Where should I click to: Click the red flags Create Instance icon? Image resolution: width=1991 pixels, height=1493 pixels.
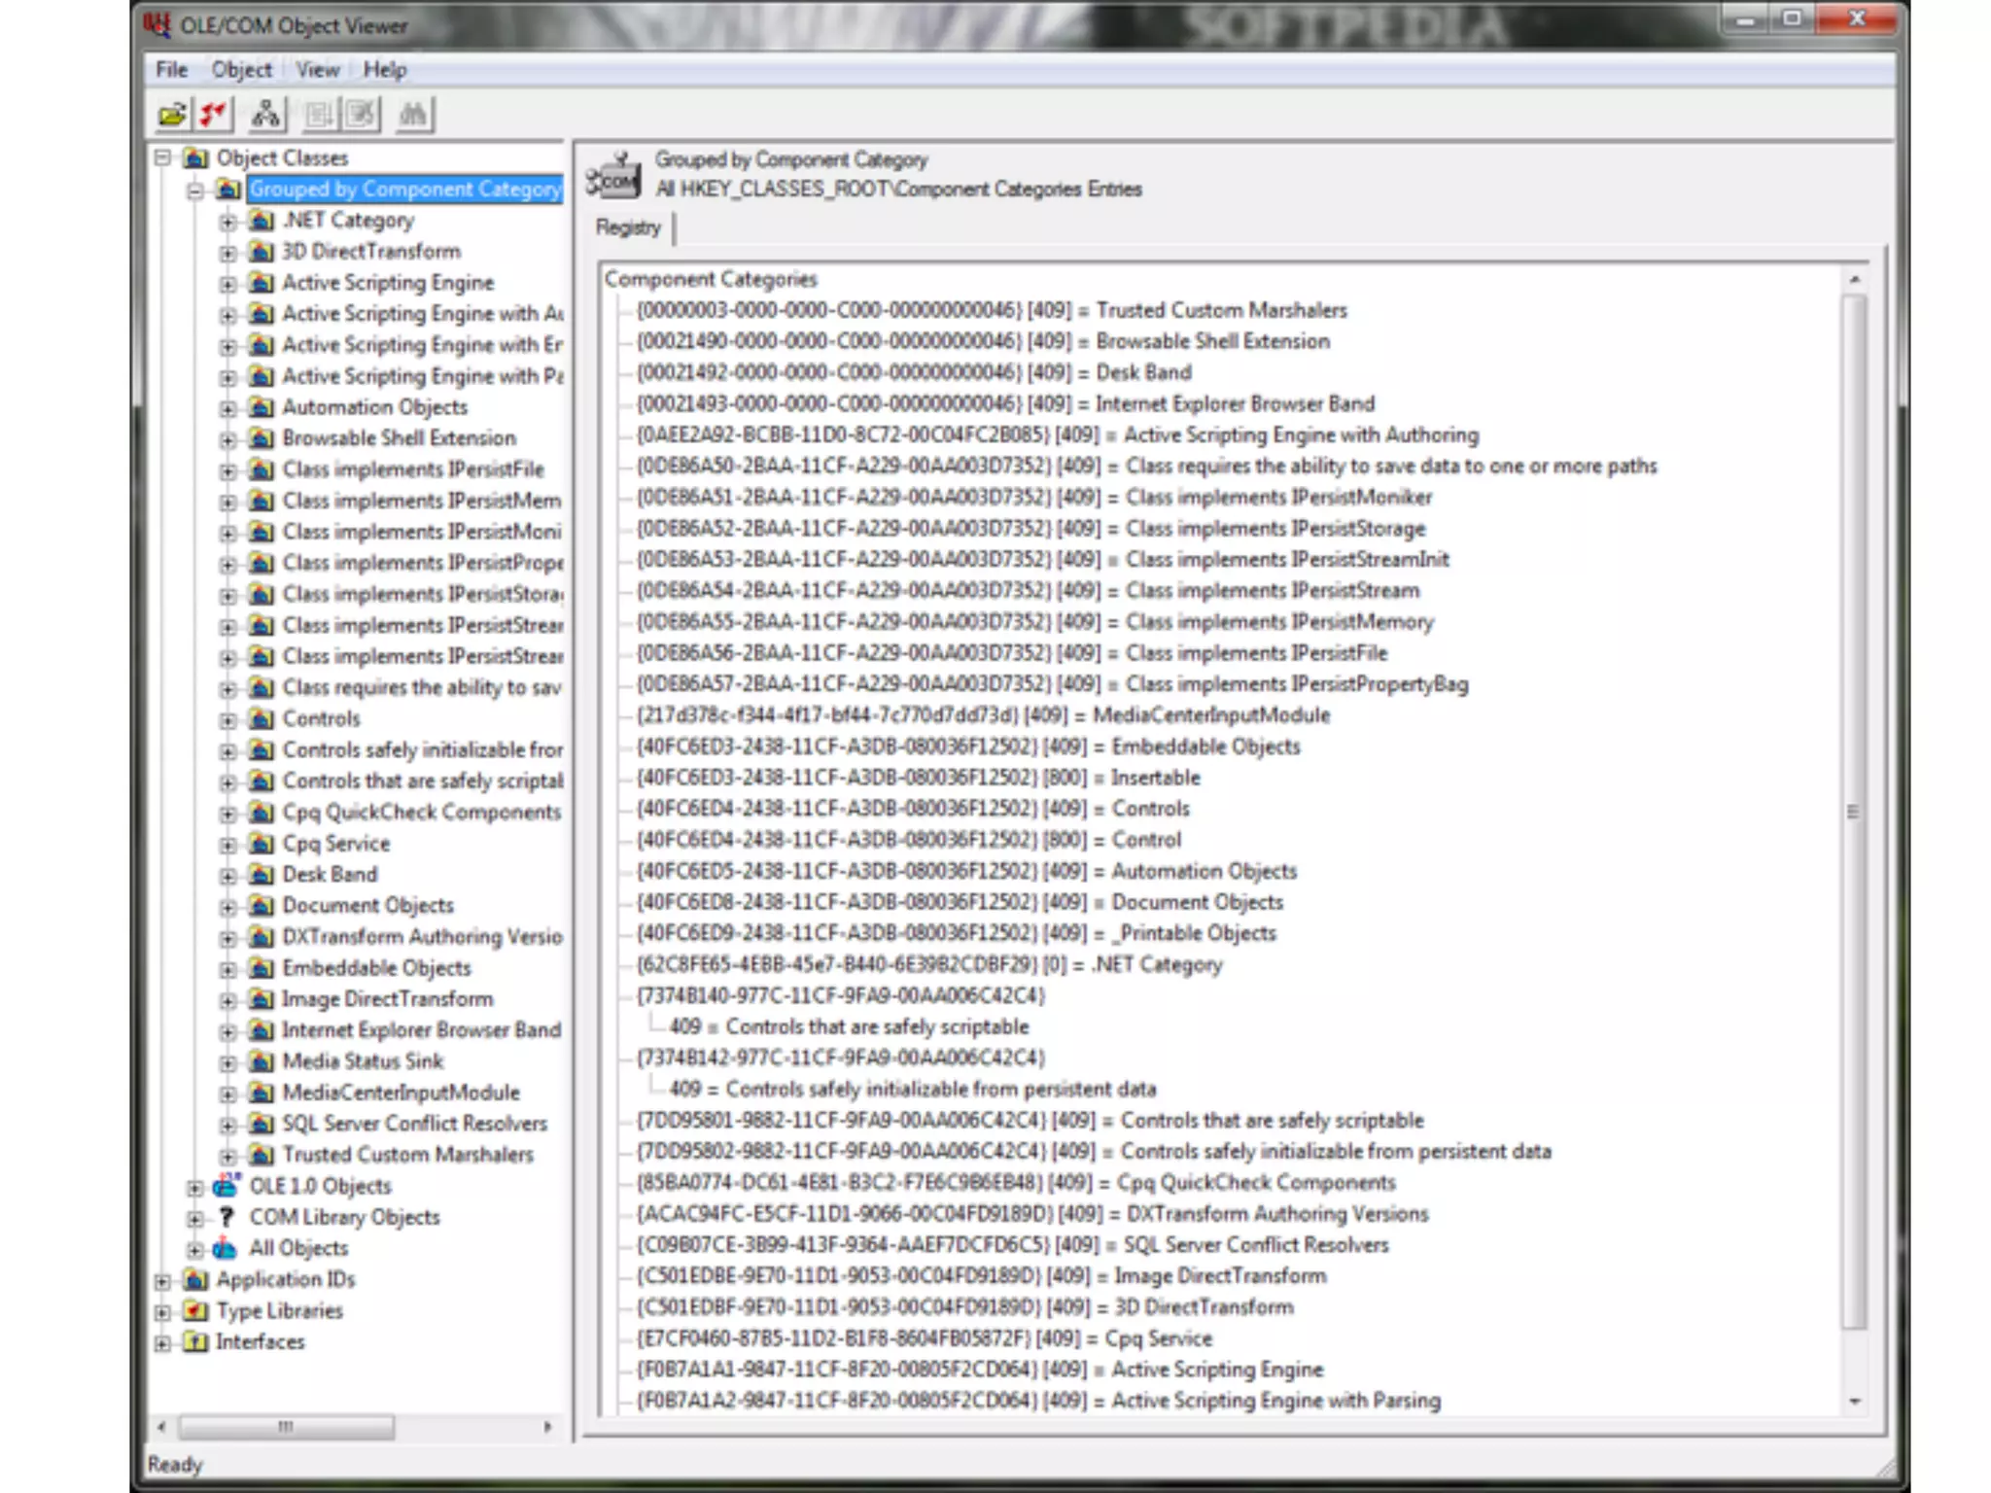(x=214, y=115)
